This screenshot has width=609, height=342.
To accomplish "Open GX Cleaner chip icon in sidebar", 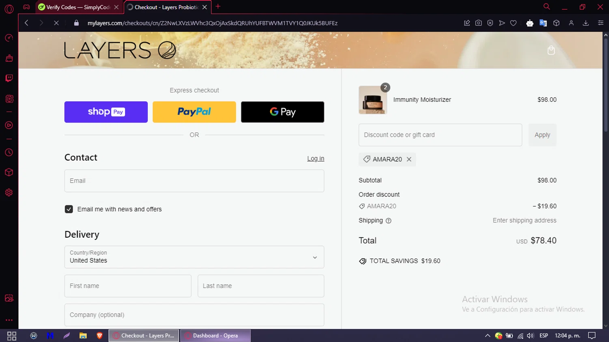I will click(9, 99).
